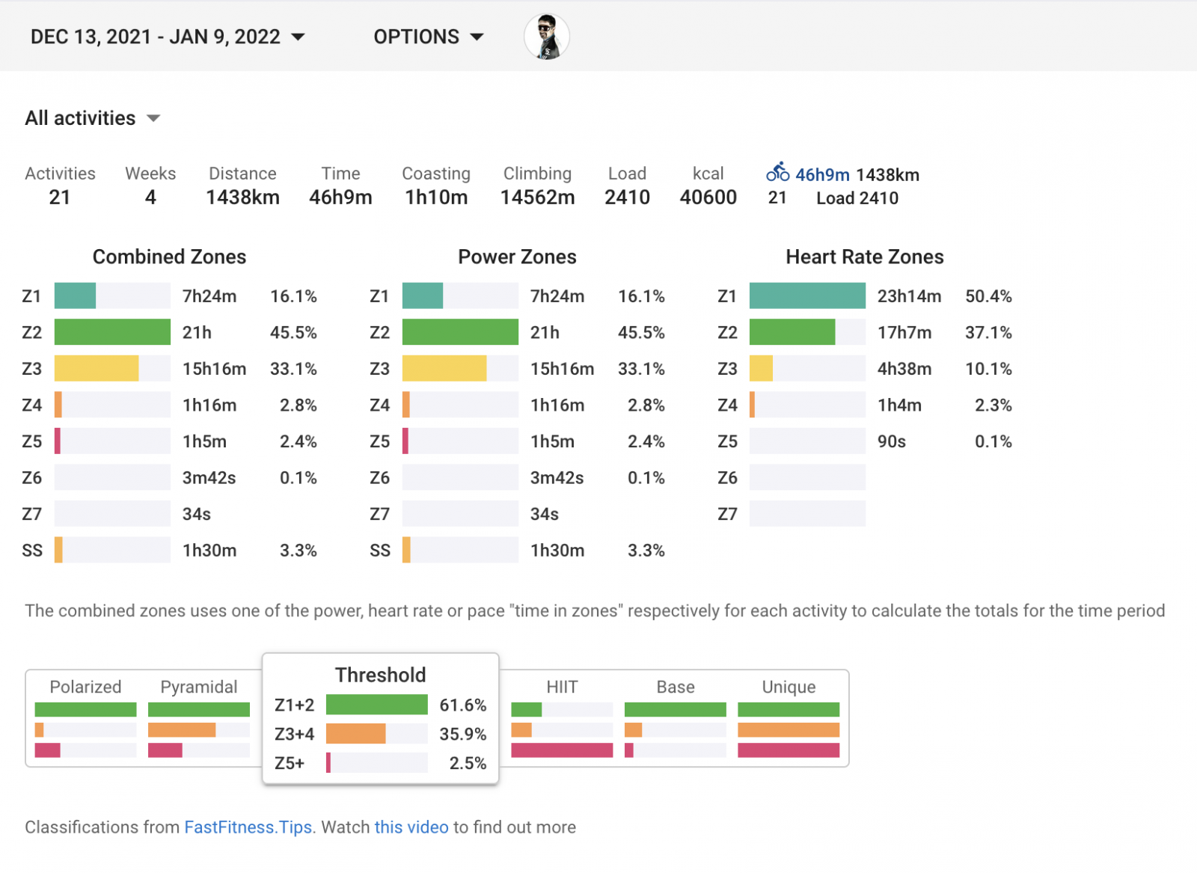Click the SS bar in Power Zones
The image size is (1197, 873).
[407, 551]
